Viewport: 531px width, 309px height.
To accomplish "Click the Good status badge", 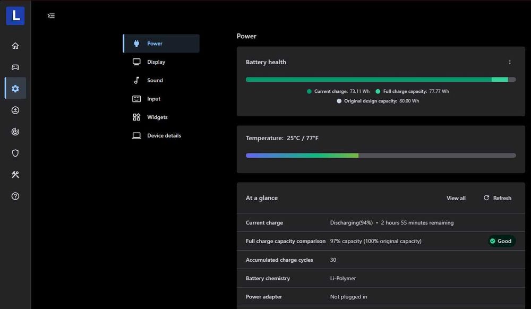I will [502, 241].
